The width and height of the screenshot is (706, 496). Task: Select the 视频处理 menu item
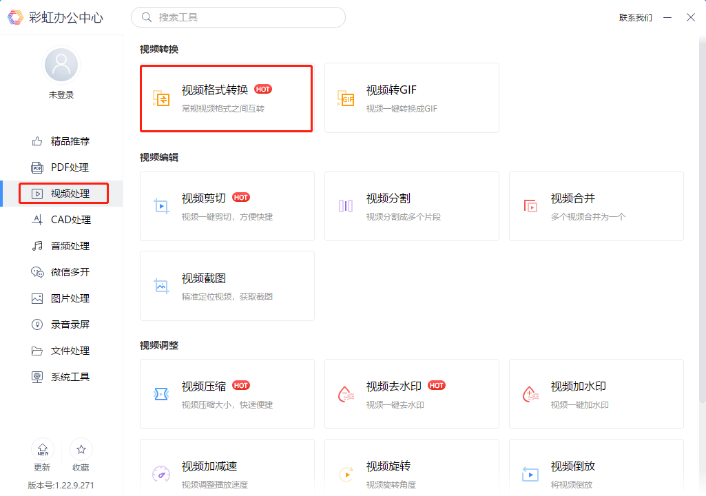pos(62,194)
